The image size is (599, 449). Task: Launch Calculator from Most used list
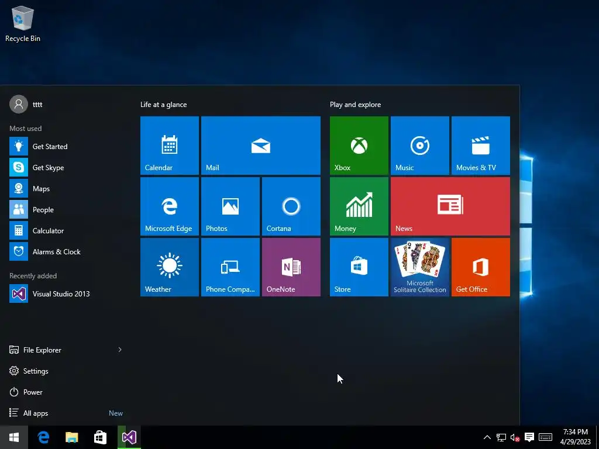pos(66,230)
